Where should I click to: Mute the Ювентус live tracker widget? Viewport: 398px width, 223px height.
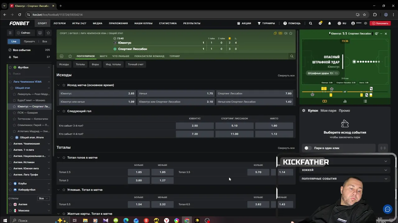click(x=376, y=33)
